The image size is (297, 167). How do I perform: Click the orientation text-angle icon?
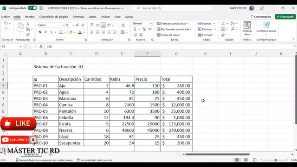click(109, 25)
